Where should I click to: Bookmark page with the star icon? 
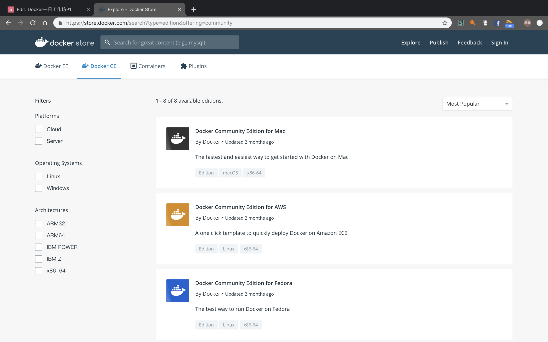(x=444, y=23)
